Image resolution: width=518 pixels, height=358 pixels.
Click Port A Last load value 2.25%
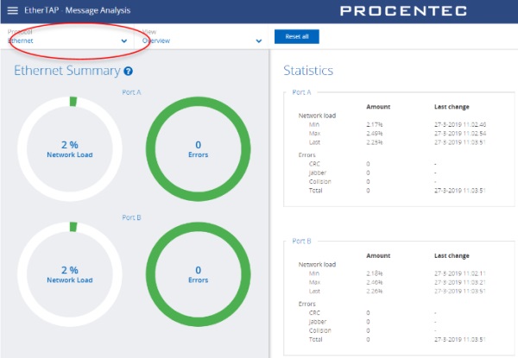pos(375,142)
